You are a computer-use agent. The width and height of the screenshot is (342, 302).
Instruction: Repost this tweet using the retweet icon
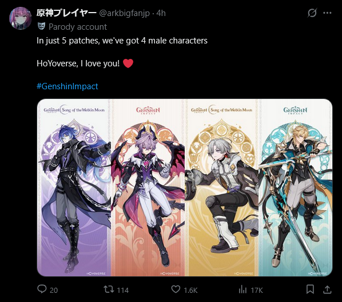click(109, 289)
